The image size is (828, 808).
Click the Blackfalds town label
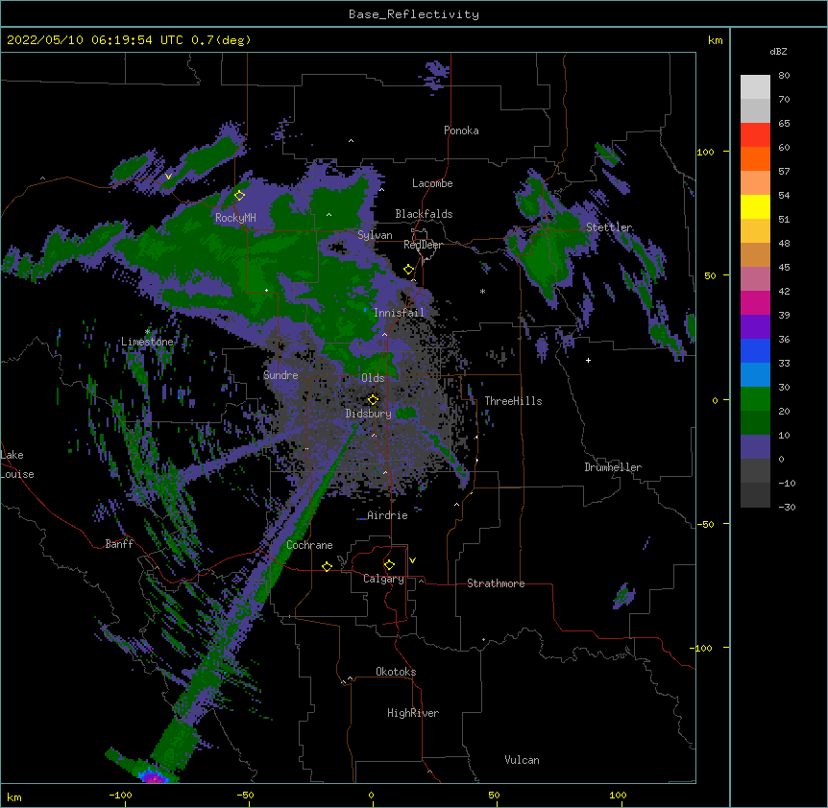coord(424,214)
